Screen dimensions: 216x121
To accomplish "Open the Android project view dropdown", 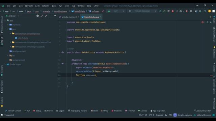I will coord(12,16).
